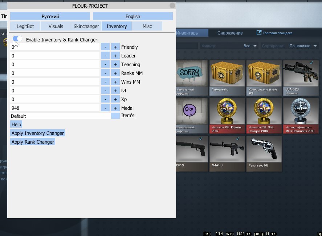Increase the lvl value

point(115,91)
